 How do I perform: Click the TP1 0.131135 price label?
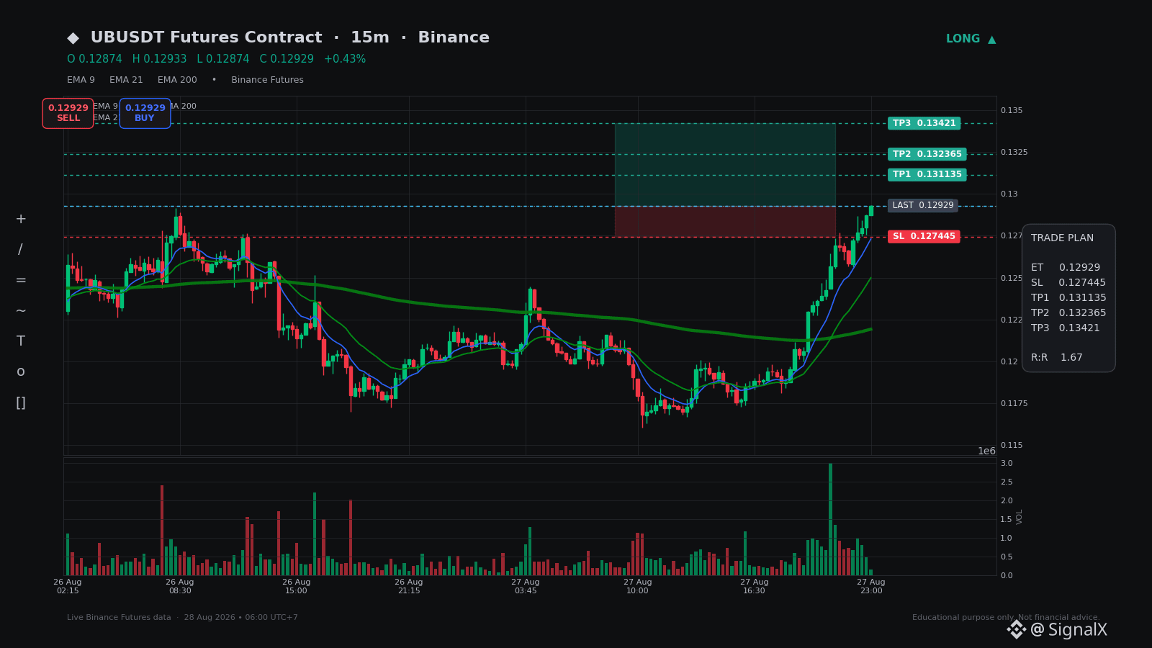coord(927,174)
